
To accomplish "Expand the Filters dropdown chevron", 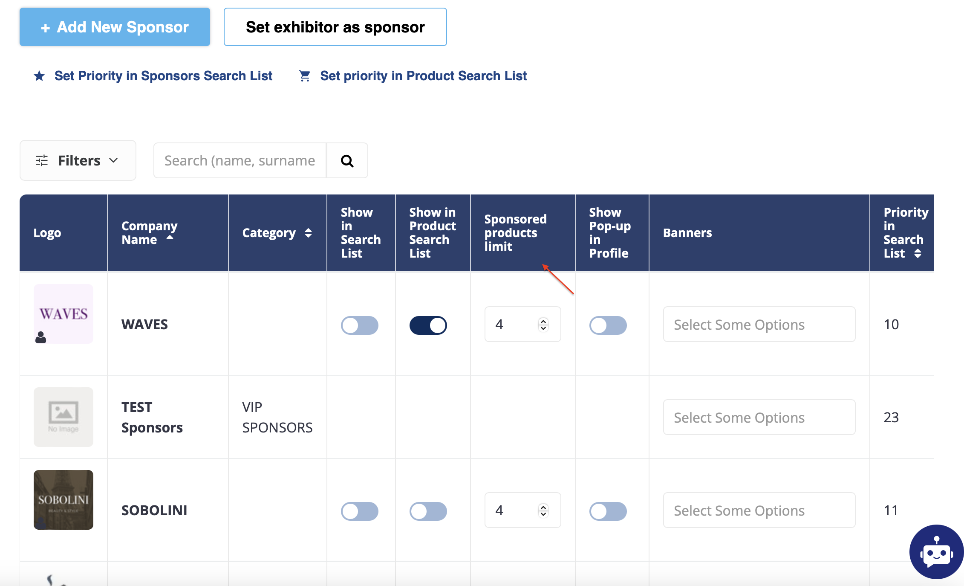I will click(x=113, y=160).
